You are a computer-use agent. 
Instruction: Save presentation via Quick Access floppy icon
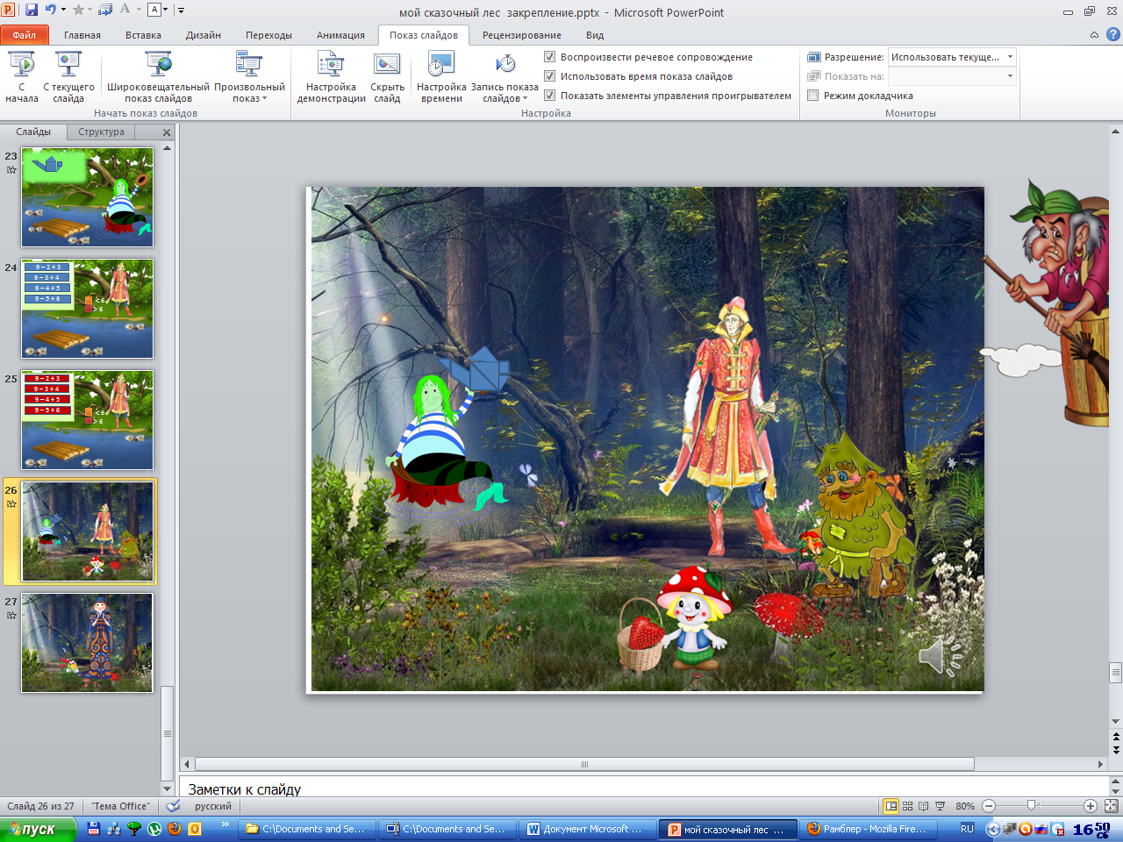click(x=32, y=10)
